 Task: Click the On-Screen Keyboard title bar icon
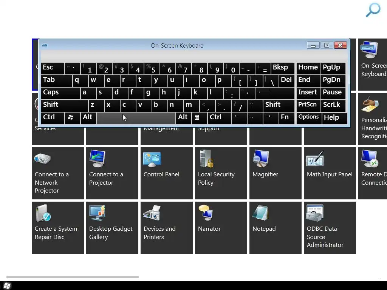[45, 45]
